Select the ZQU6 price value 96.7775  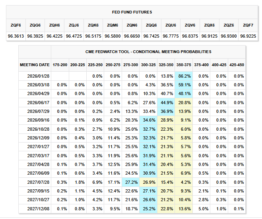coord(171,36)
